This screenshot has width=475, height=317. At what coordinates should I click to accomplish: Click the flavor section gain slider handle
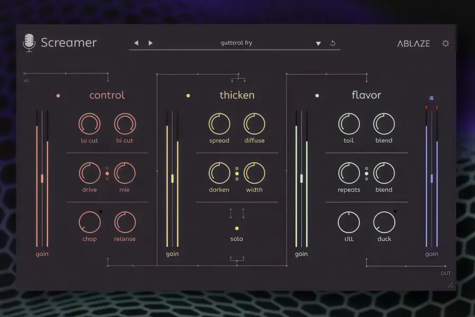[301, 179]
